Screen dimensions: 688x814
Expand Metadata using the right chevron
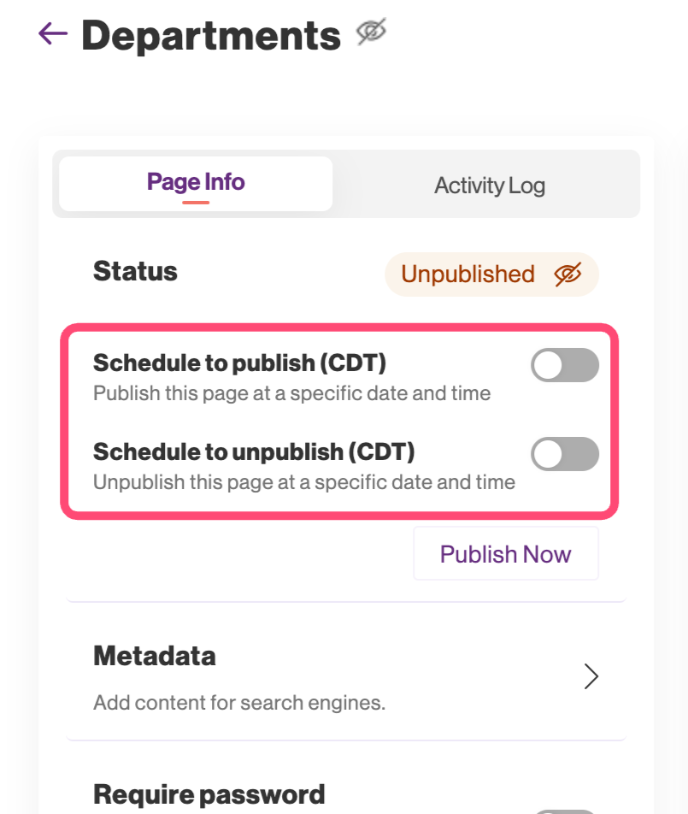[x=591, y=676]
